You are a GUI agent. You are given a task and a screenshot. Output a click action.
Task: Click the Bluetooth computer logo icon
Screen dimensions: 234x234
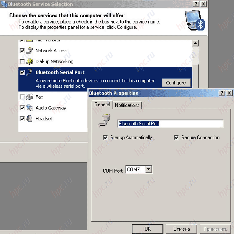[195, 20]
